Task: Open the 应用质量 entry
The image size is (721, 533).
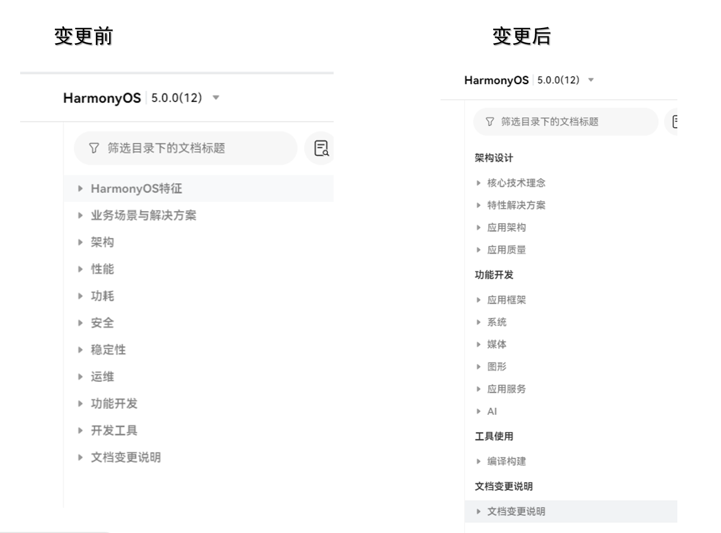Action: (507, 250)
